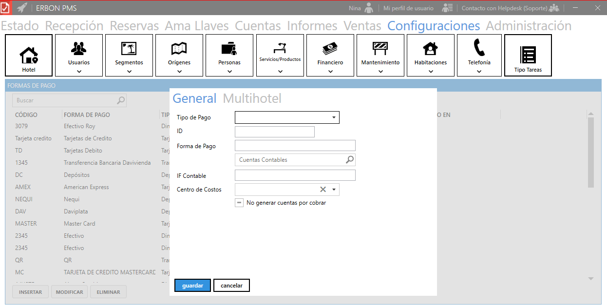This screenshot has height=307, width=607.
Task: Open the Hotel configuration icon
Action: [x=29, y=56]
